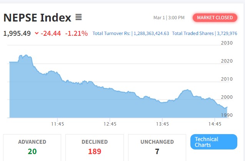Click the Market Closed status badge

point(215,18)
